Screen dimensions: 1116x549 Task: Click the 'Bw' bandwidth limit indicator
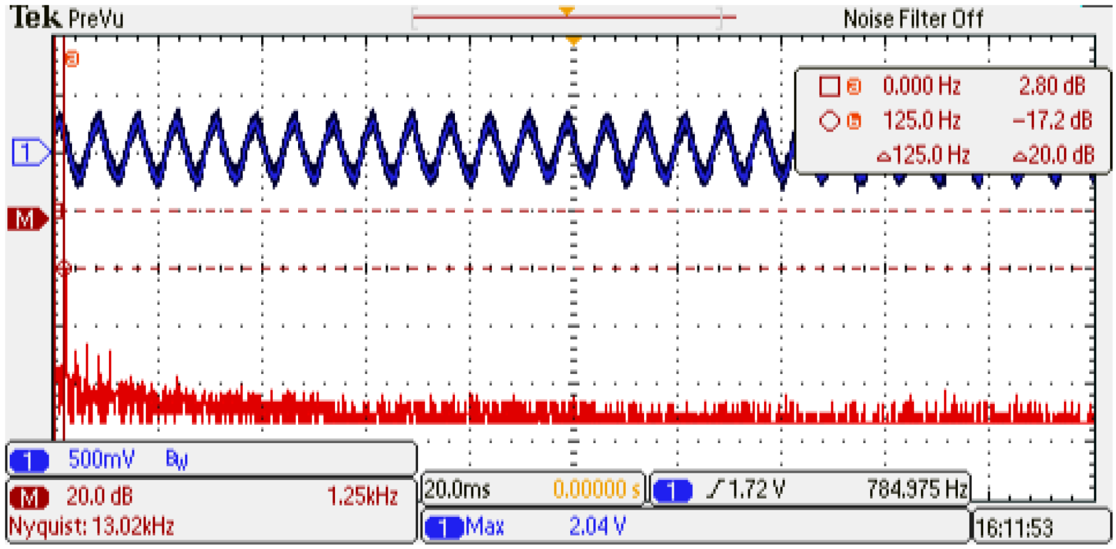point(177,460)
